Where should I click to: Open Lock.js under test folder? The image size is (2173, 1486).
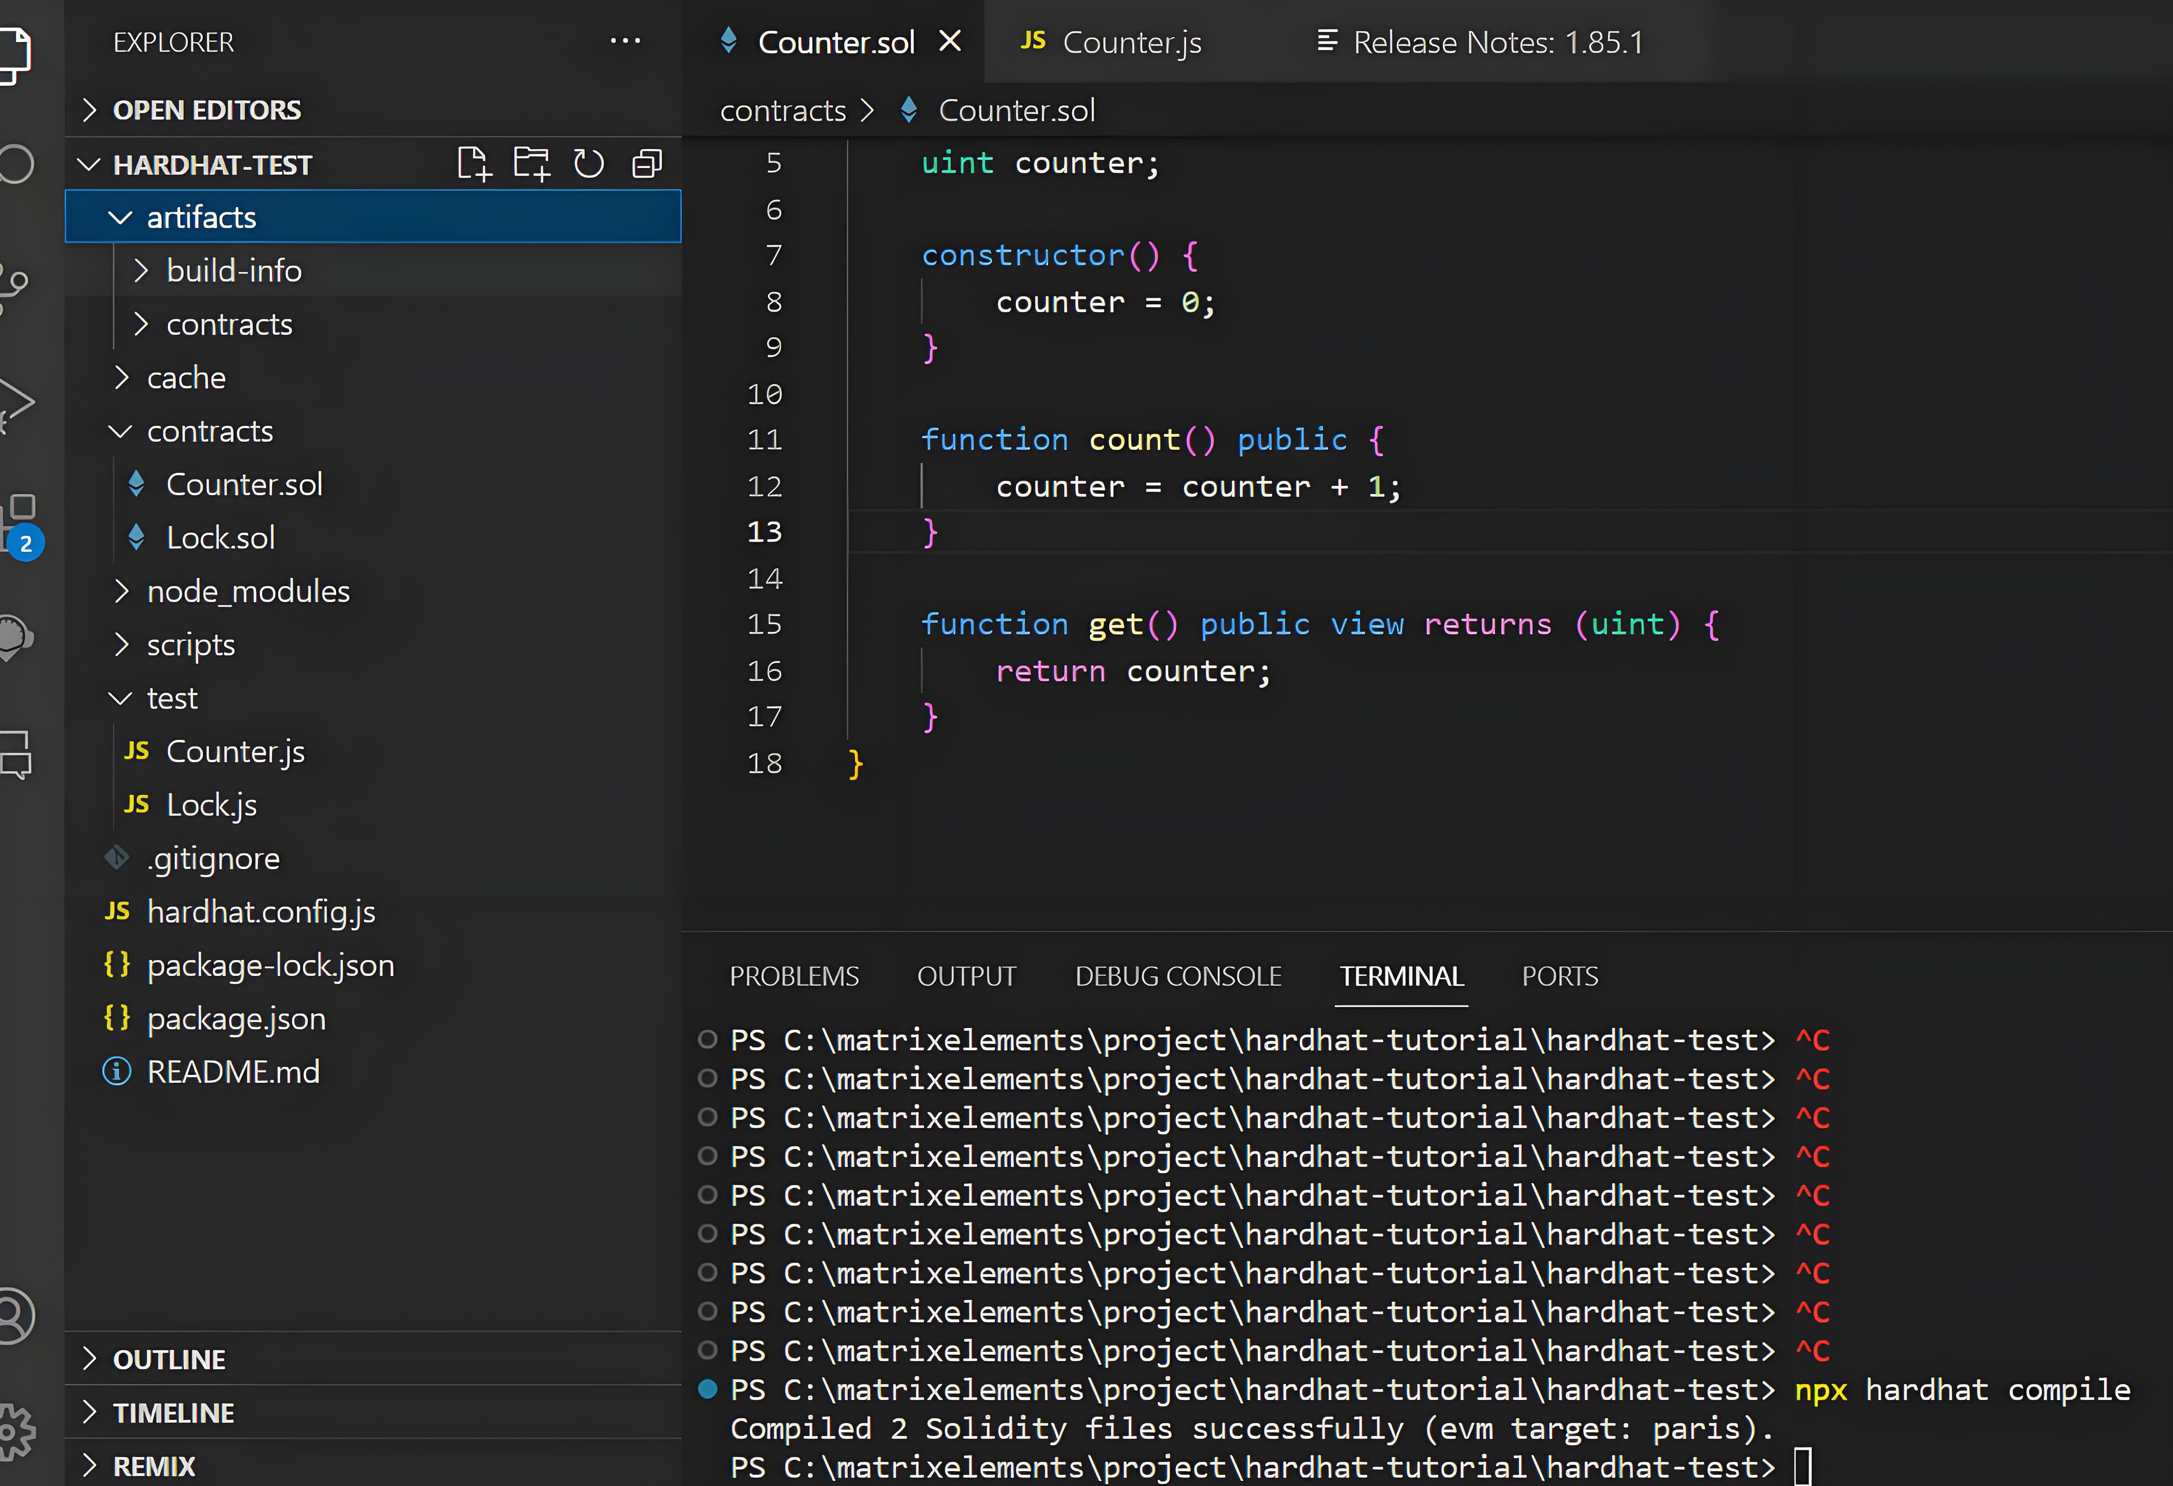coord(373,804)
